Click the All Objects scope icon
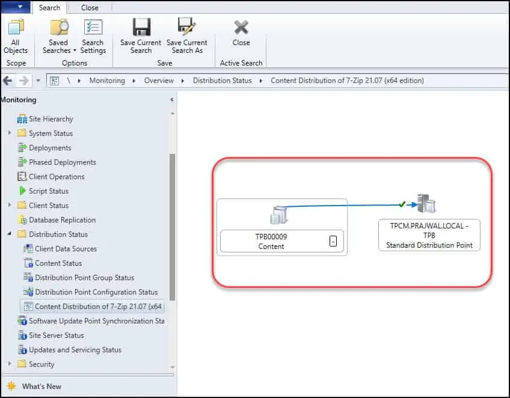This screenshot has width=510, height=398. click(x=16, y=27)
